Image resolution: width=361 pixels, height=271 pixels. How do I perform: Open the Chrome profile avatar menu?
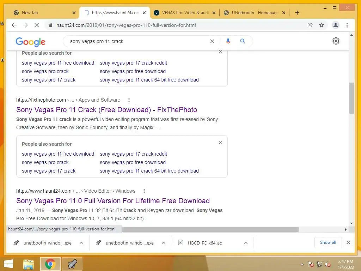click(x=336, y=25)
